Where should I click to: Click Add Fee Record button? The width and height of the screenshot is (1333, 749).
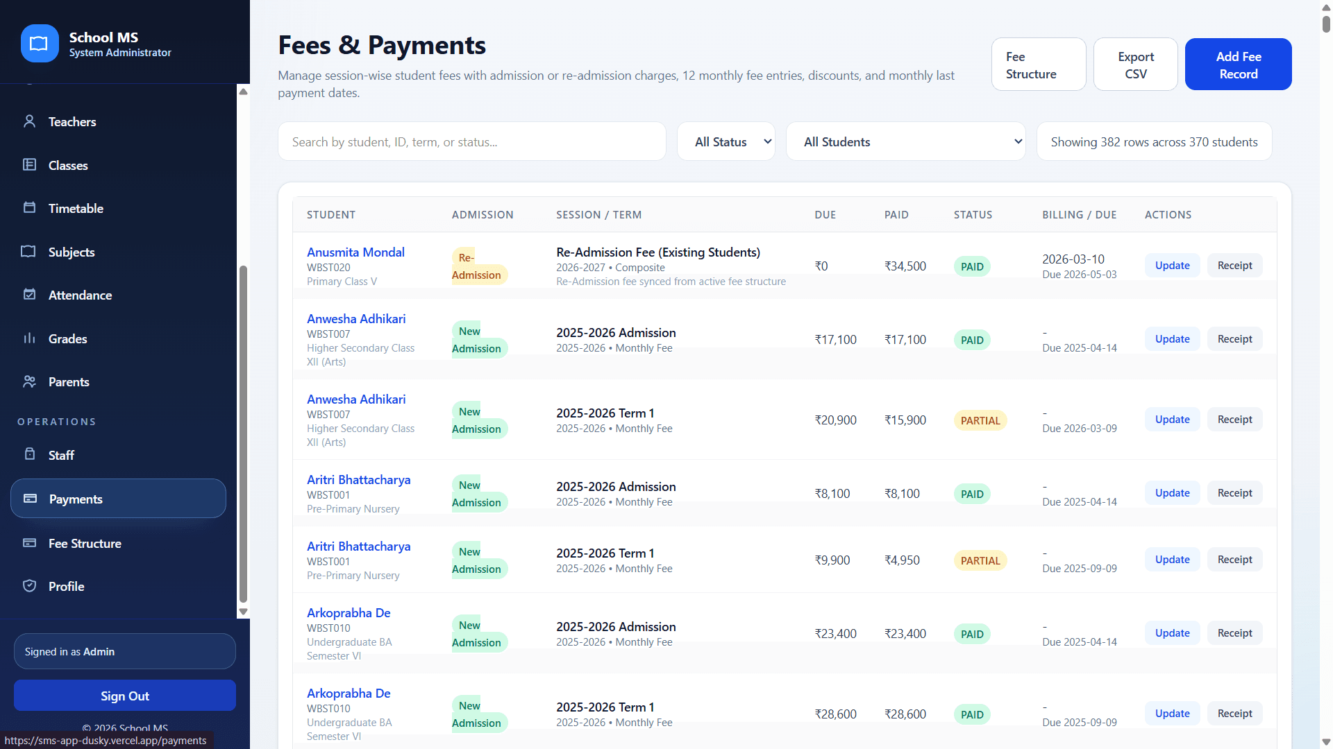pyautogui.click(x=1239, y=64)
